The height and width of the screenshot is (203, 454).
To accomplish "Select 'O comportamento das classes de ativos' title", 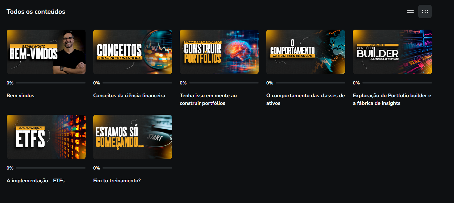I will coord(305,99).
